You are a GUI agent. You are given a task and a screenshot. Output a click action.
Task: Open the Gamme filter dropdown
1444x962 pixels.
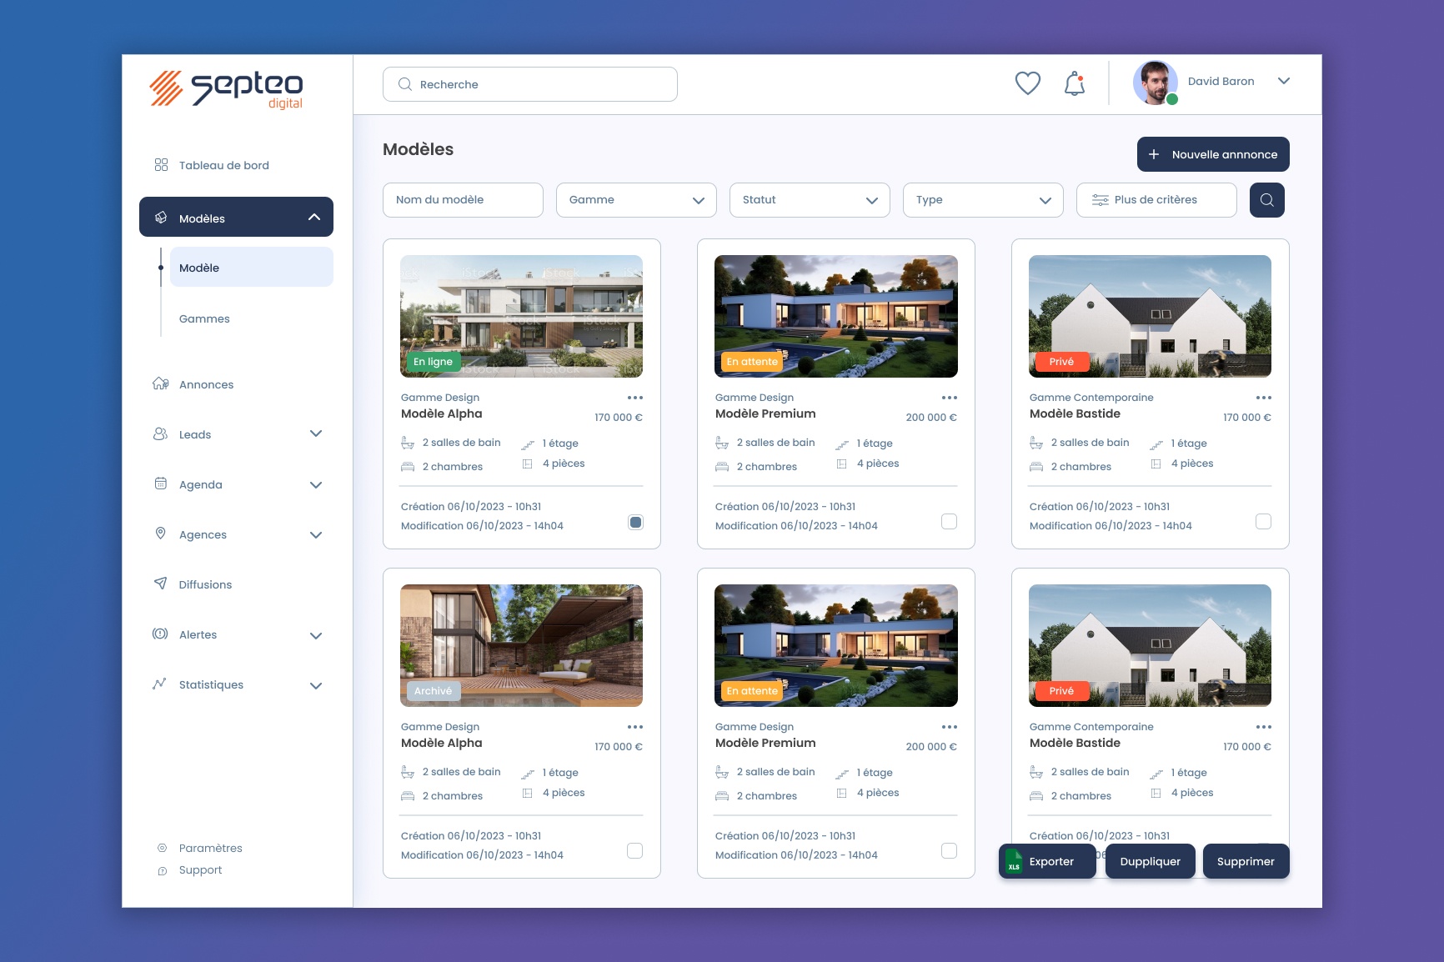coord(636,200)
